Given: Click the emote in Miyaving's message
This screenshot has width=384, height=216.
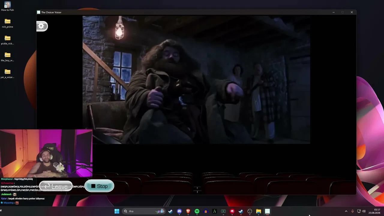Looking at the screenshot, I should (x=17, y=203).
